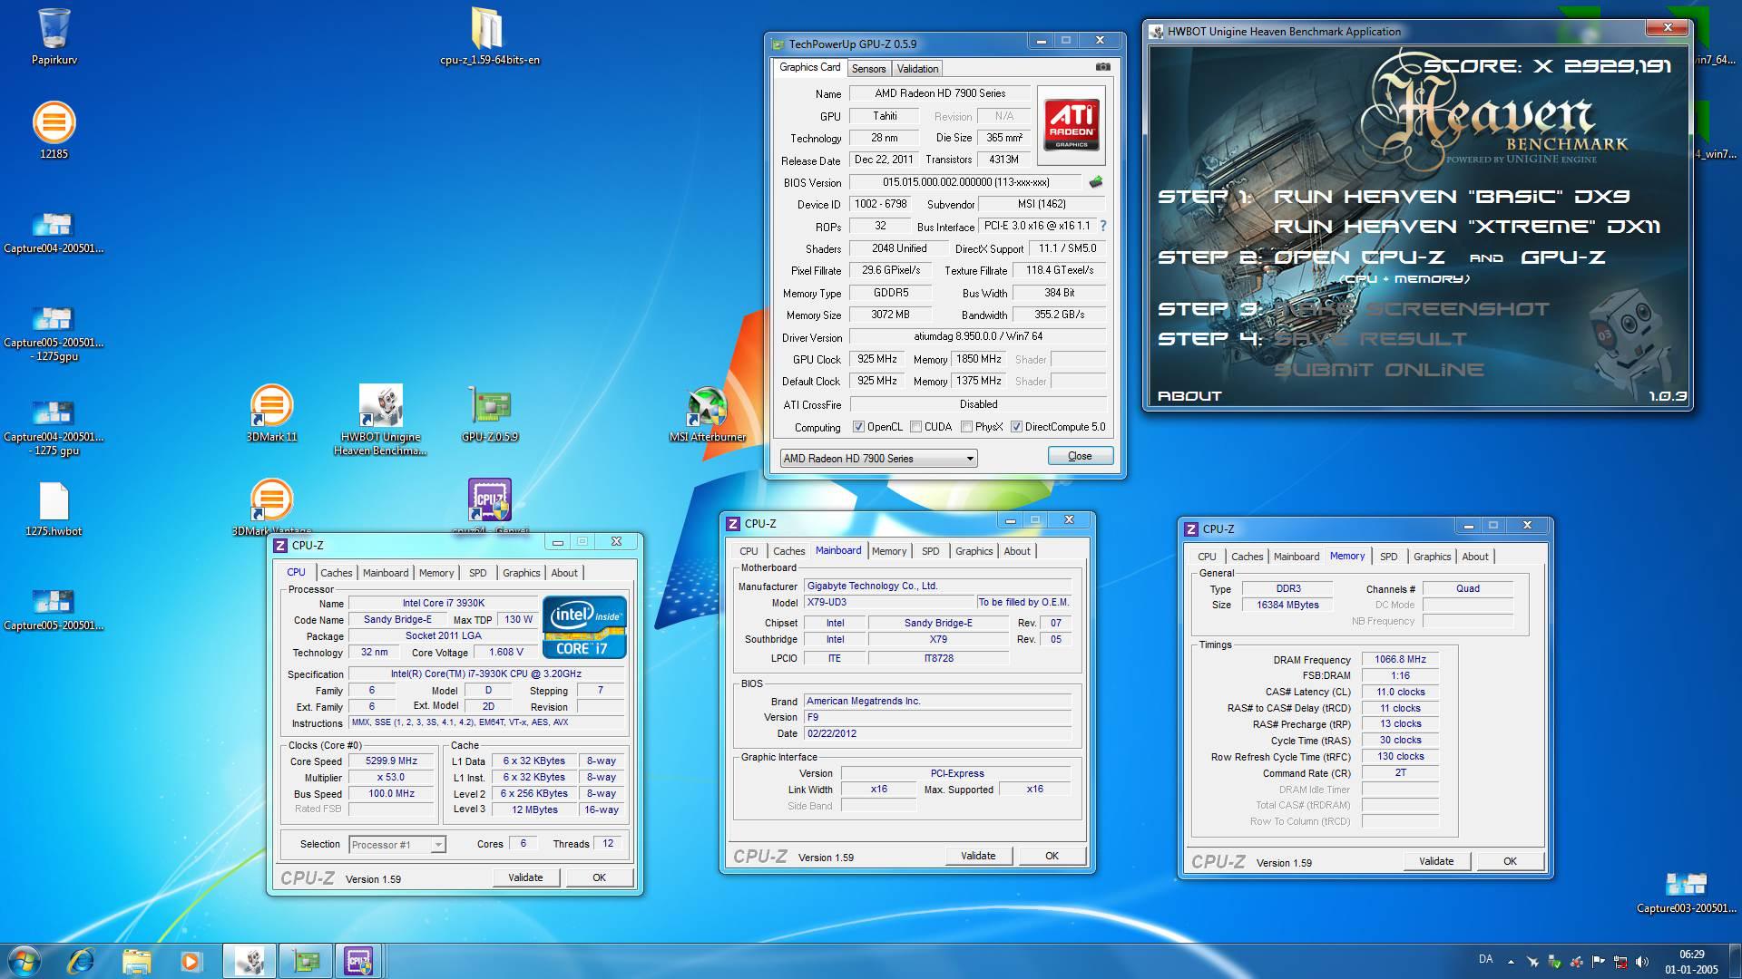Toggle the DirectCompute 5.0 checkbox in GPU-Z
1742x979 pixels.
(x=1017, y=427)
